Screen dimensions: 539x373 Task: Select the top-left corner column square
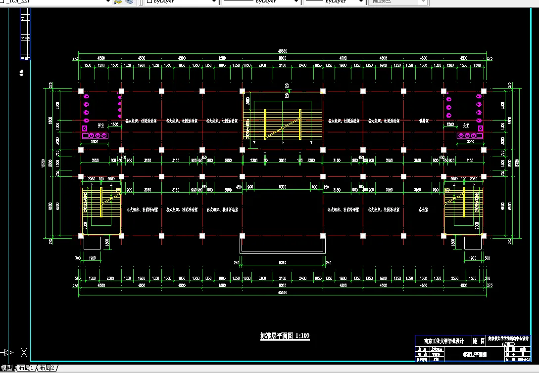pyautogui.click(x=81, y=91)
